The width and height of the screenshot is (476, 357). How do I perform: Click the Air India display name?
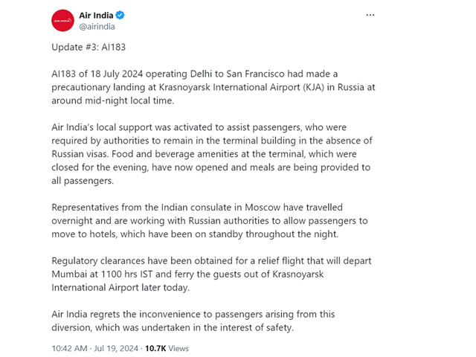96,15
